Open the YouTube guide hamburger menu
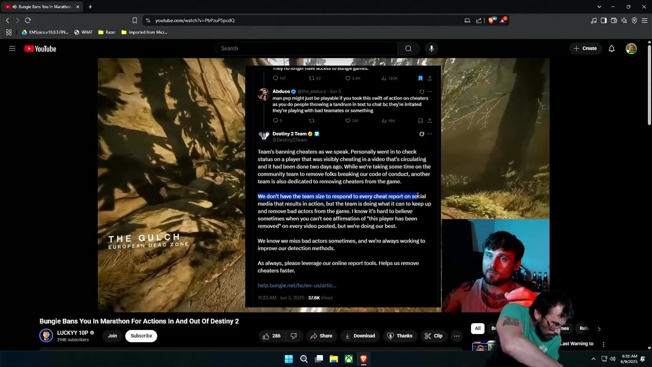The height and width of the screenshot is (367, 652). (x=12, y=48)
